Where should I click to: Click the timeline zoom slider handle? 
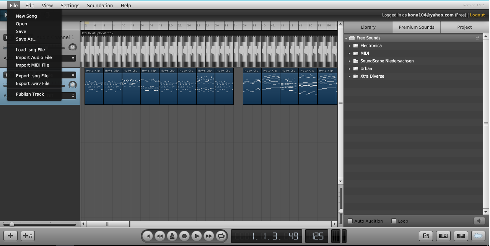[12, 224]
